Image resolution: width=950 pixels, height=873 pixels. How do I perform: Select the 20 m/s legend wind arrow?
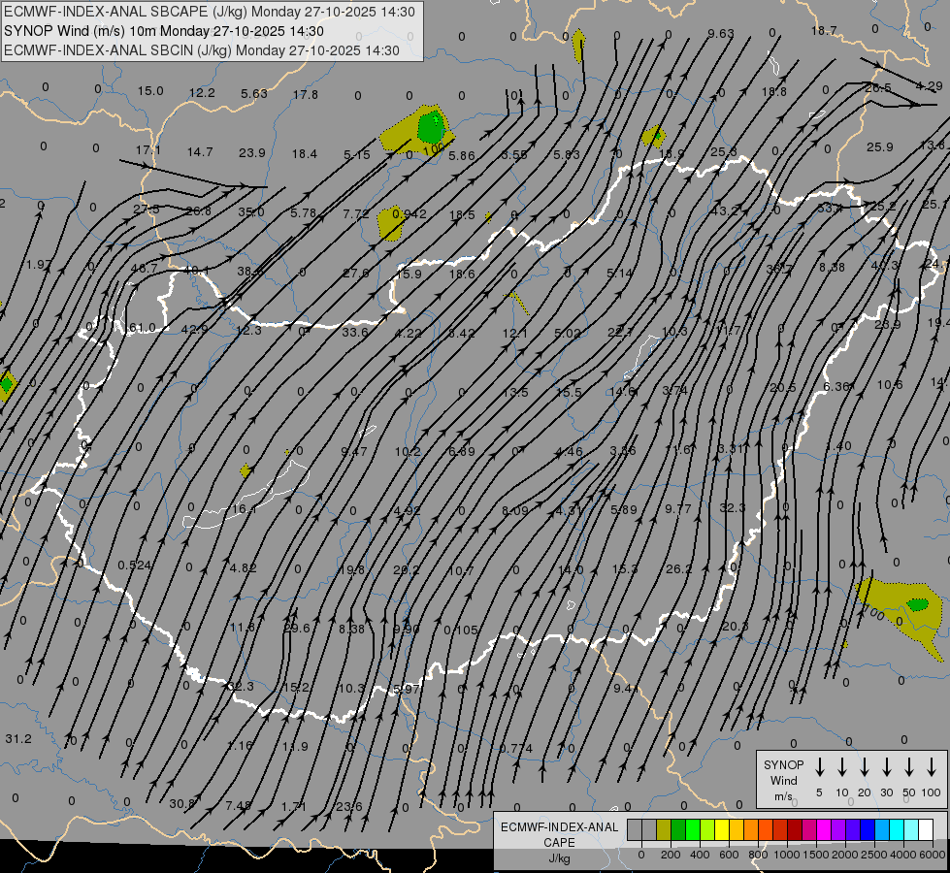pos(865,767)
